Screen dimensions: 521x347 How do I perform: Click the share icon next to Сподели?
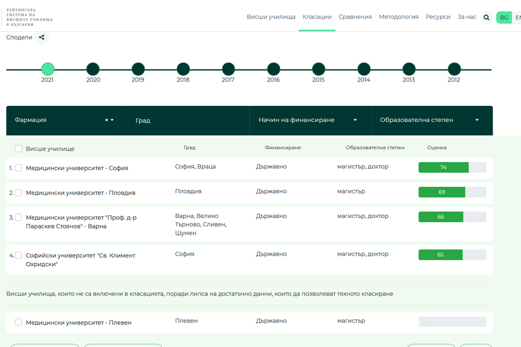tap(42, 37)
